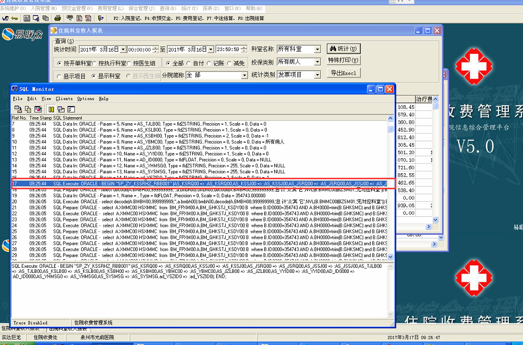Open Edit menu in SQL Monitor
Image resolution: width=523 pixels, height=345 pixels.
[32, 99]
